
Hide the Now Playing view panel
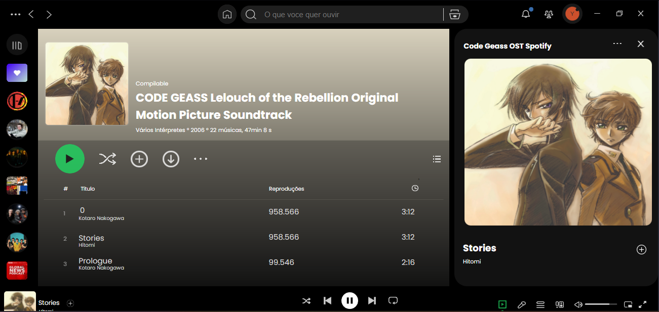pyautogui.click(x=640, y=44)
